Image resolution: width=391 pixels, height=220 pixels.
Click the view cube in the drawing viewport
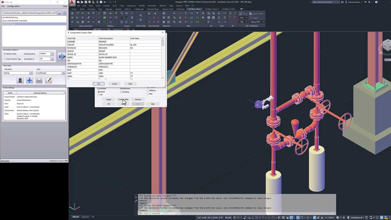pyautogui.click(x=387, y=45)
